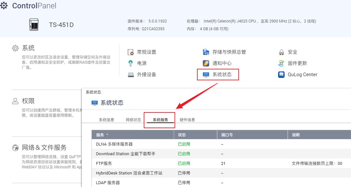The image size is (351, 187).
Task: Switch to the 系统信息 tab
Action: [106, 120]
